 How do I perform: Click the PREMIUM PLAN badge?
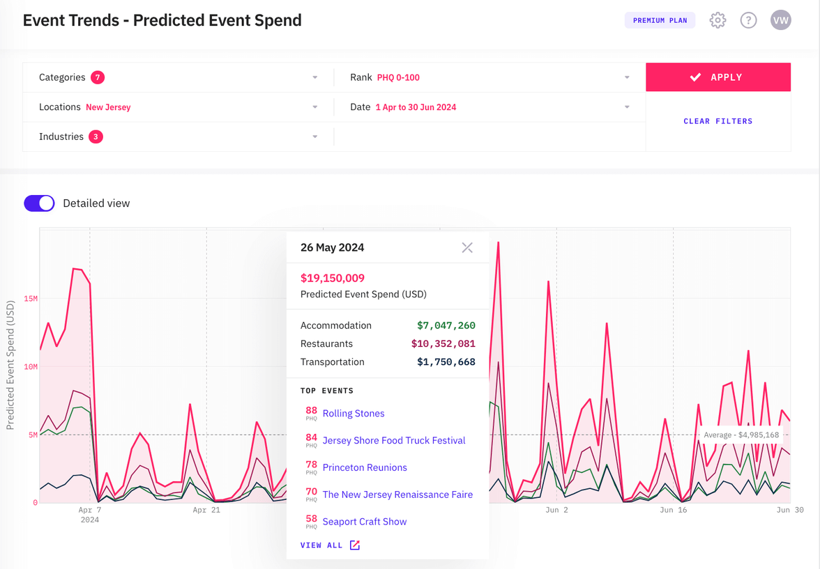coord(660,20)
